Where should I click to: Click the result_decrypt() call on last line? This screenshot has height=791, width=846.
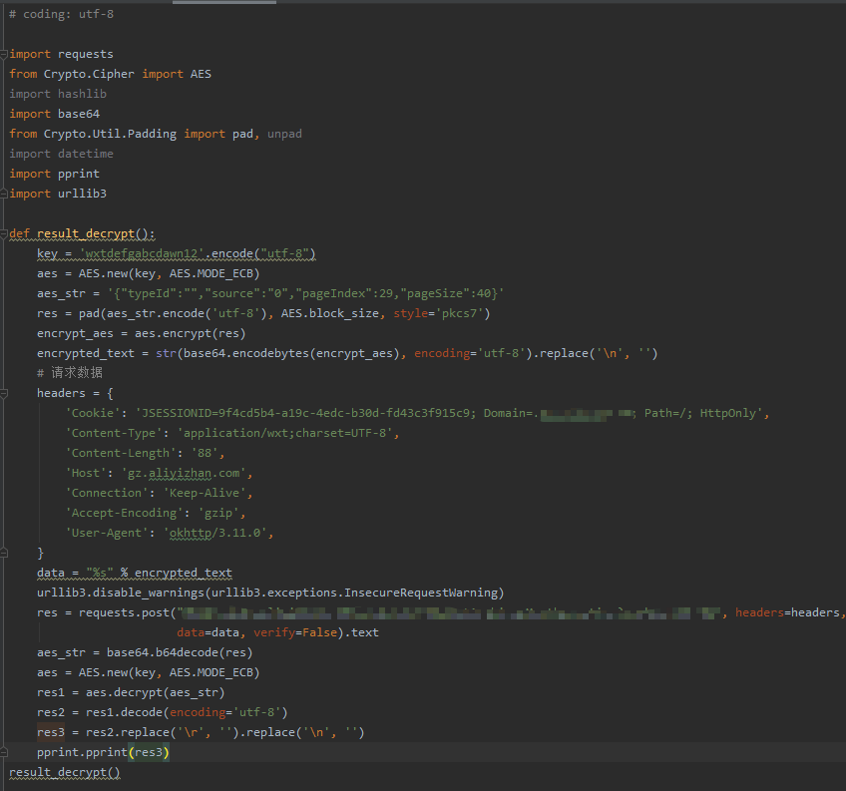pyautogui.click(x=64, y=772)
